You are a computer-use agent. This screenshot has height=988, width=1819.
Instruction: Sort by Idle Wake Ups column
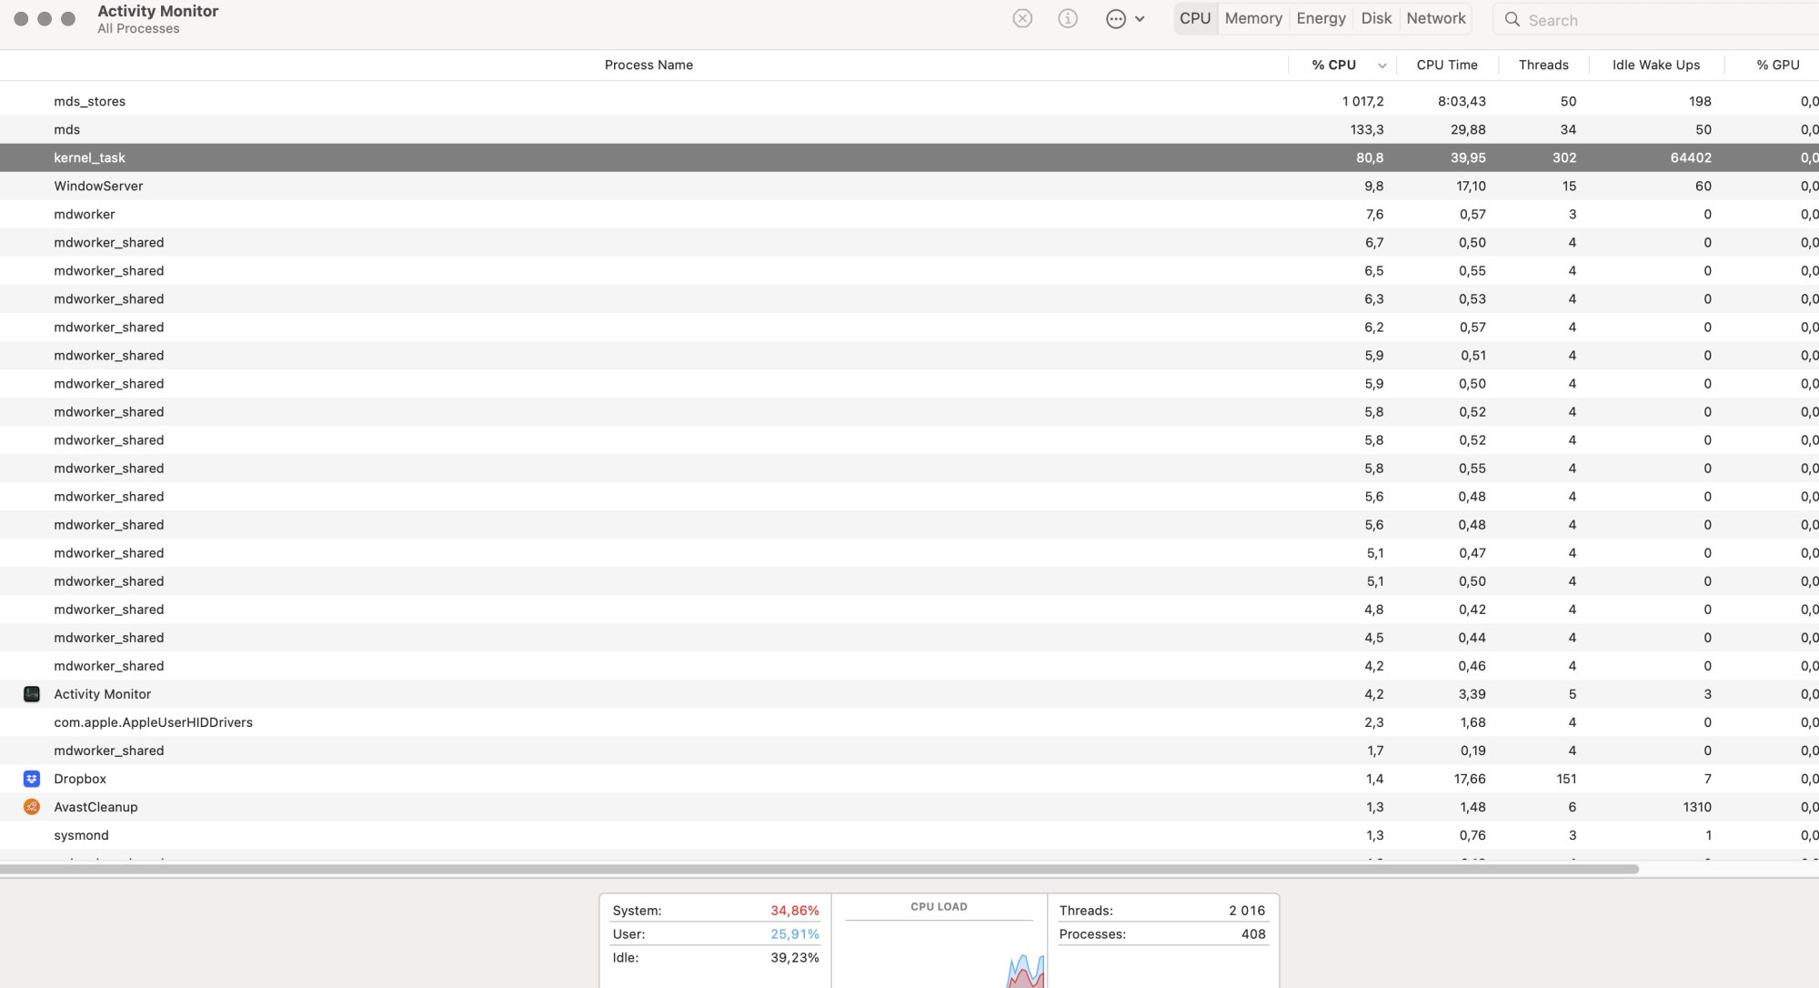point(1655,65)
